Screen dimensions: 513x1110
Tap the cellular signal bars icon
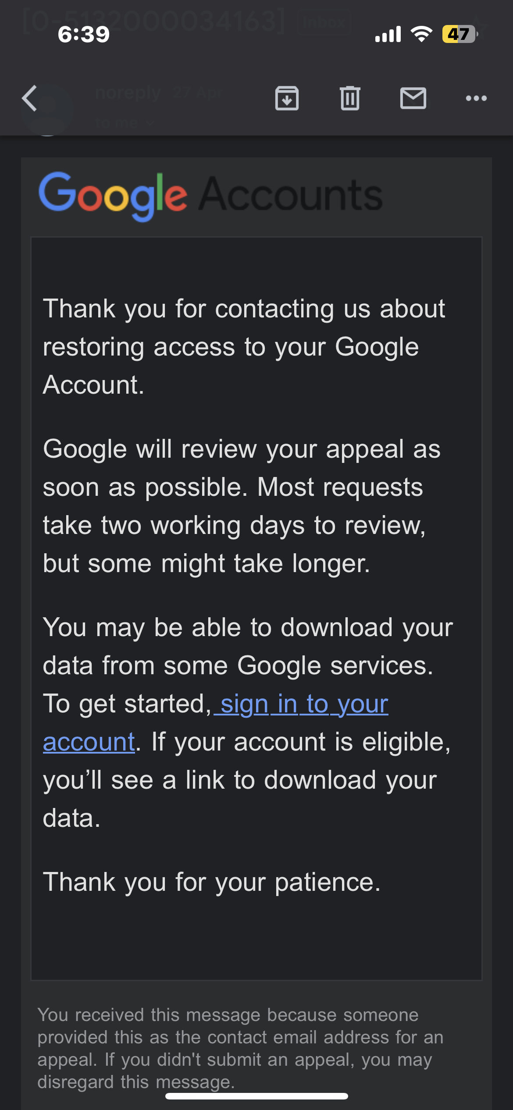(388, 34)
